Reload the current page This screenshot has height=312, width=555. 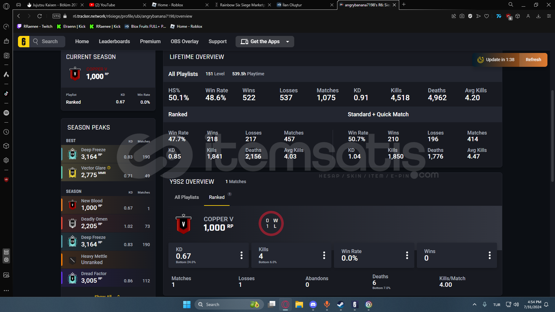click(39, 16)
